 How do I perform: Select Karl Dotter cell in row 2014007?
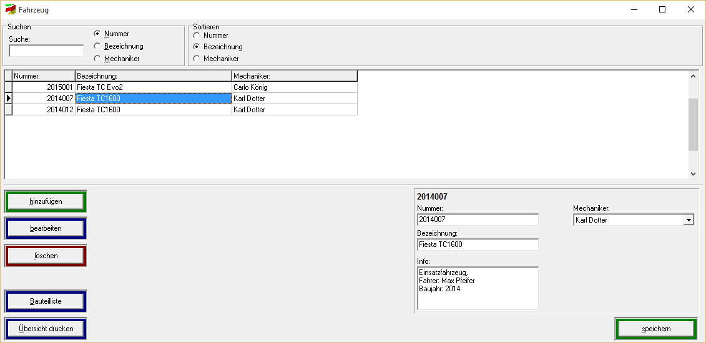click(295, 99)
